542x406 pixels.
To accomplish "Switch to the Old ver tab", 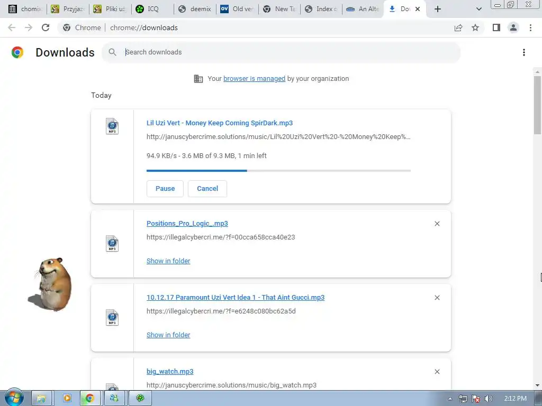I will click(x=238, y=9).
